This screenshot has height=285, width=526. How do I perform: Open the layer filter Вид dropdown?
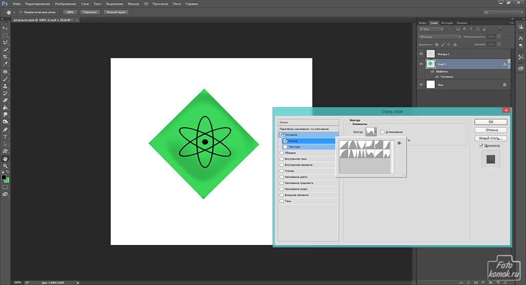coord(431,29)
